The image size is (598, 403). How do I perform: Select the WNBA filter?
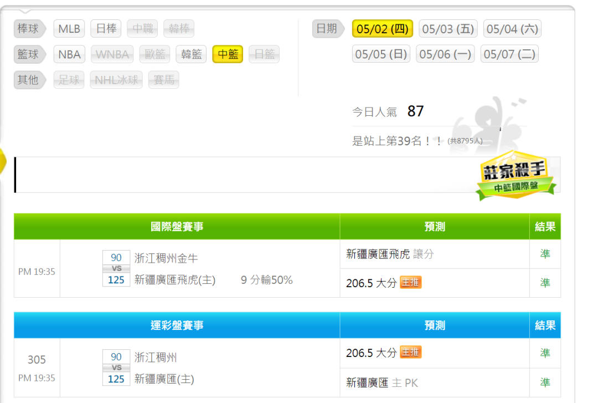pyautogui.click(x=112, y=54)
